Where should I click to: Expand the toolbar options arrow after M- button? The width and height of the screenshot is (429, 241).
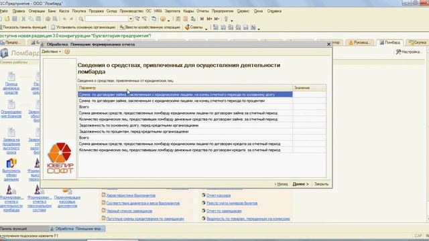(232, 20)
